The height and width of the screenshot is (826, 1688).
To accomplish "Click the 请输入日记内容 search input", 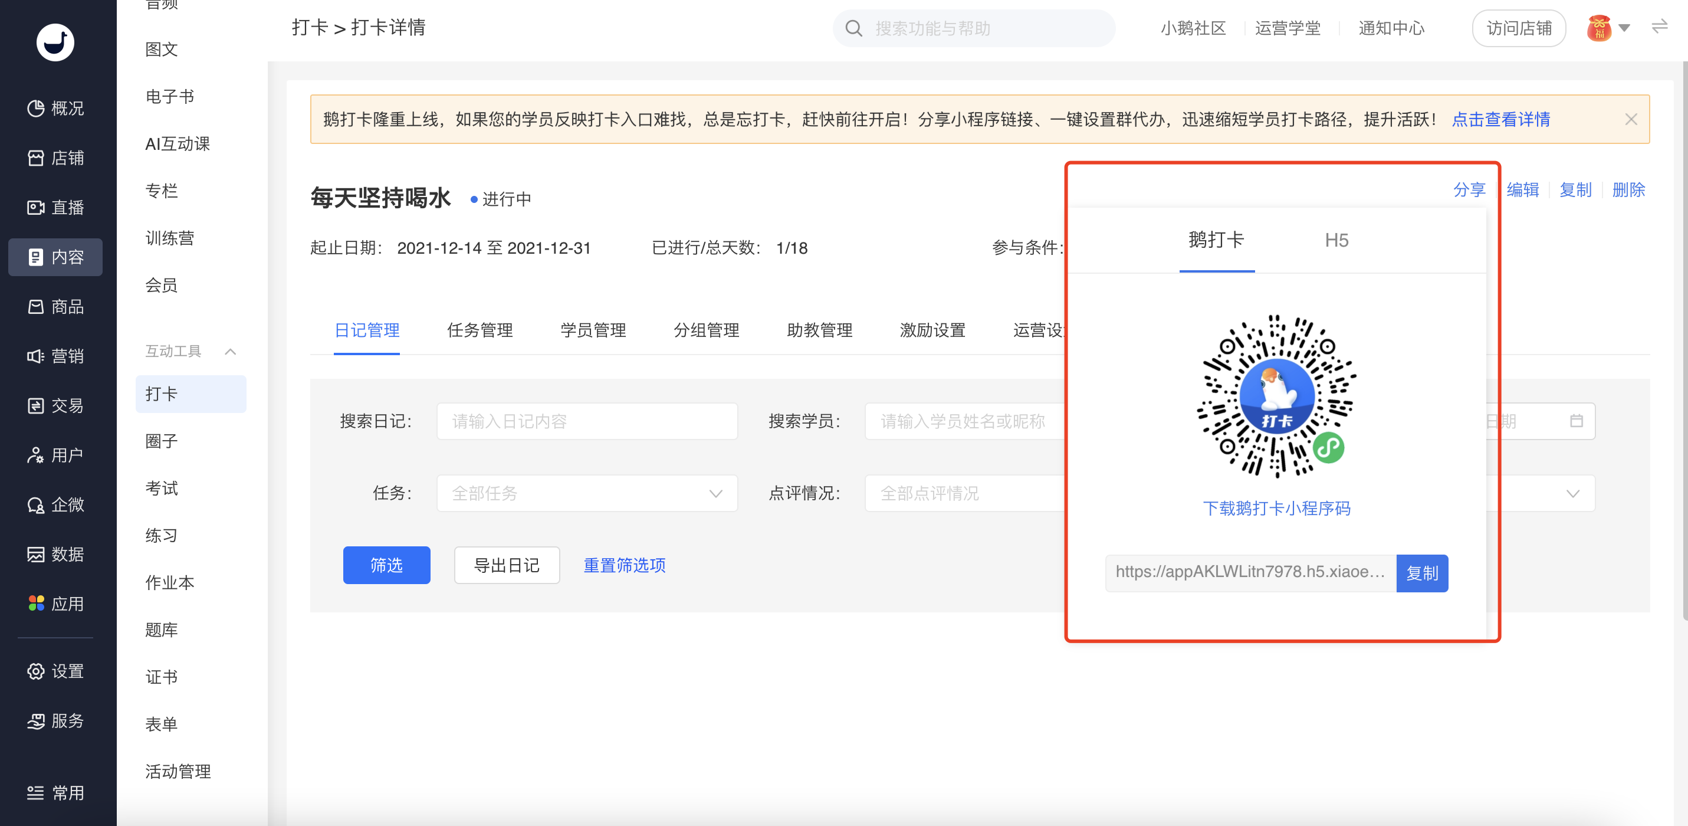I will (x=586, y=421).
